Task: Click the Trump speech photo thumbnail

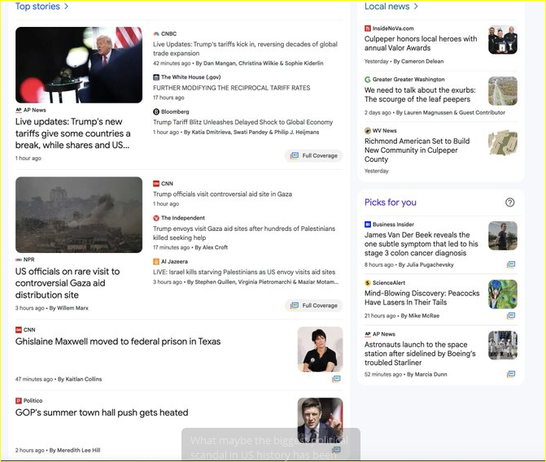Action: click(79, 65)
